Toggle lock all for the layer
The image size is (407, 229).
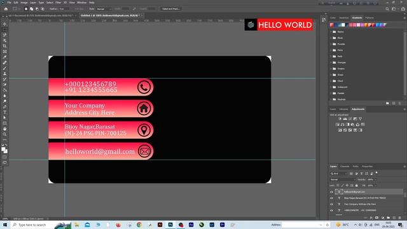(x=356, y=185)
